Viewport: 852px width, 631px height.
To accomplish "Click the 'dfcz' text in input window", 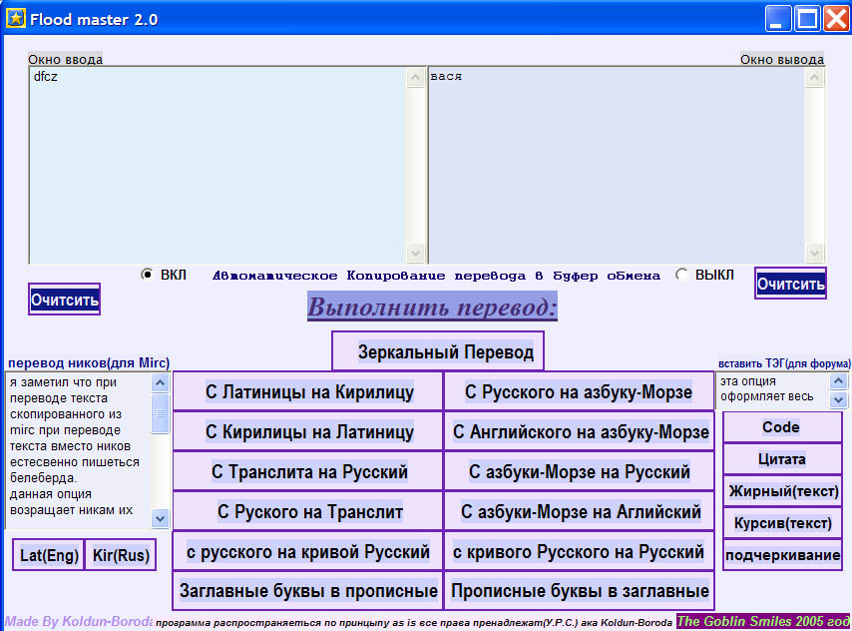I will click(45, 77).
